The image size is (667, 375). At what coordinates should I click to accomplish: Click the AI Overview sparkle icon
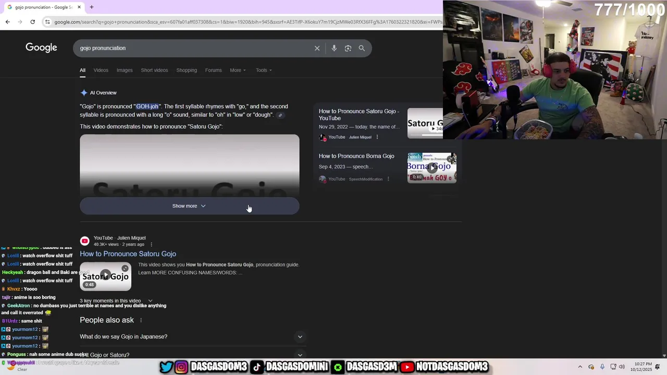[x=84, y=93]
